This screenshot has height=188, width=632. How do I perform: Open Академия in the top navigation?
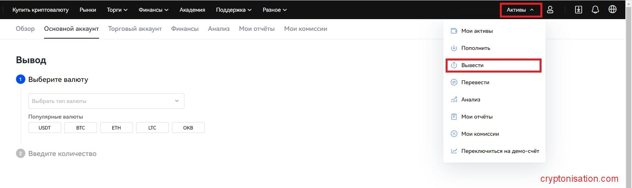click(x=192, y=10)
